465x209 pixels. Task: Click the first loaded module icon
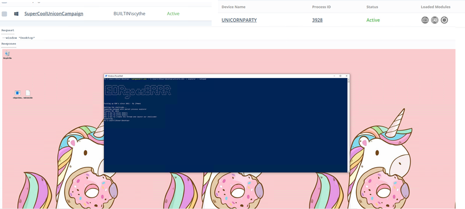425,20
